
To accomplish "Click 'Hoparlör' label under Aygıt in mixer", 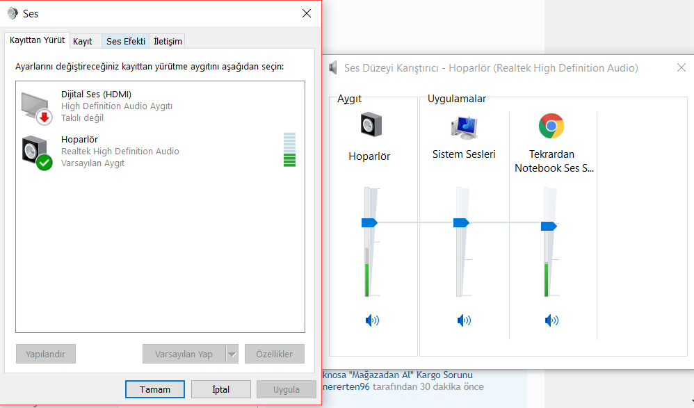I will click(369, 156).
